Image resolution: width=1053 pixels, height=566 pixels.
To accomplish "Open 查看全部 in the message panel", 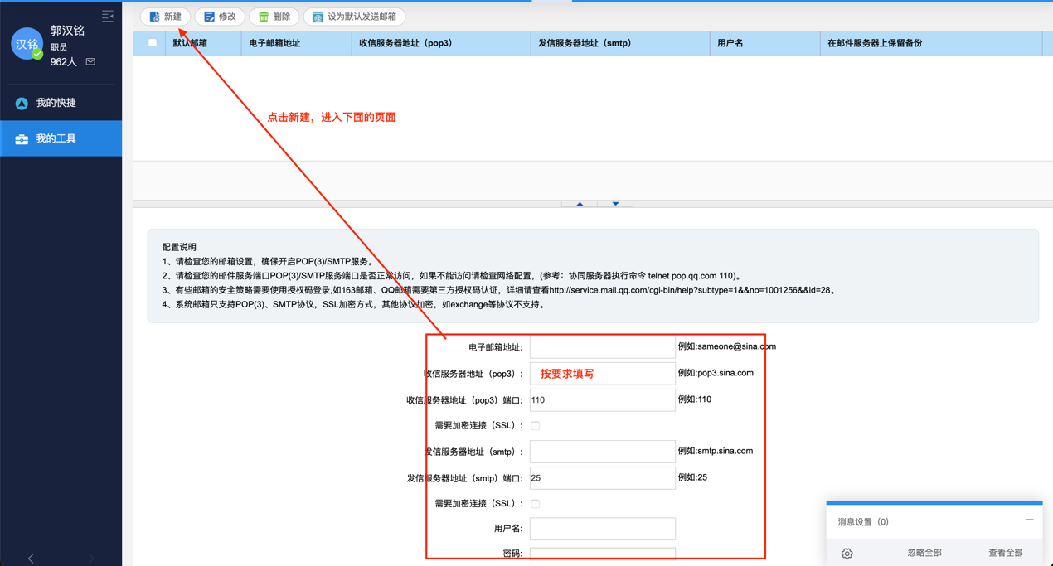I will [1005, 553].
